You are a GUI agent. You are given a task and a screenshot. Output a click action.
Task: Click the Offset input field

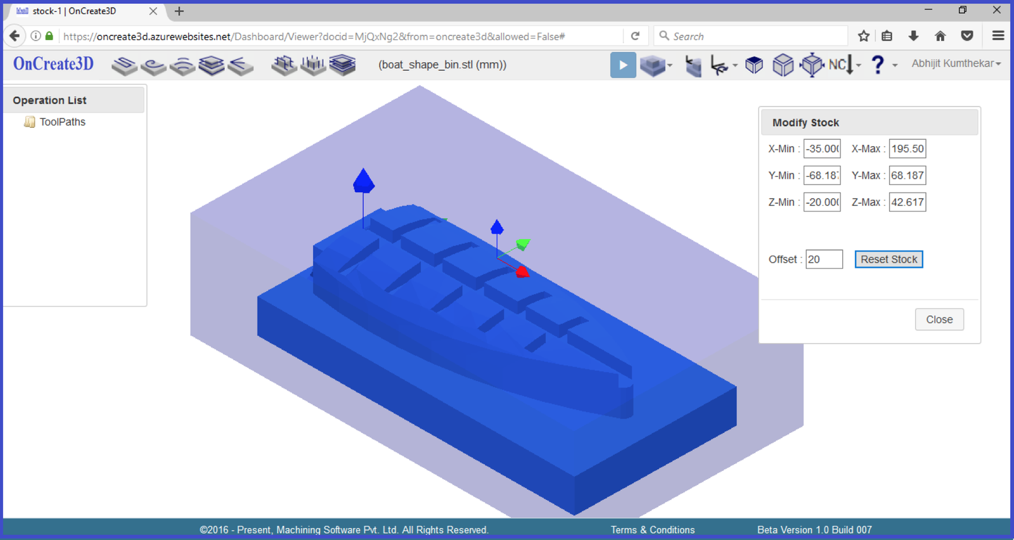tap(824, 260)
